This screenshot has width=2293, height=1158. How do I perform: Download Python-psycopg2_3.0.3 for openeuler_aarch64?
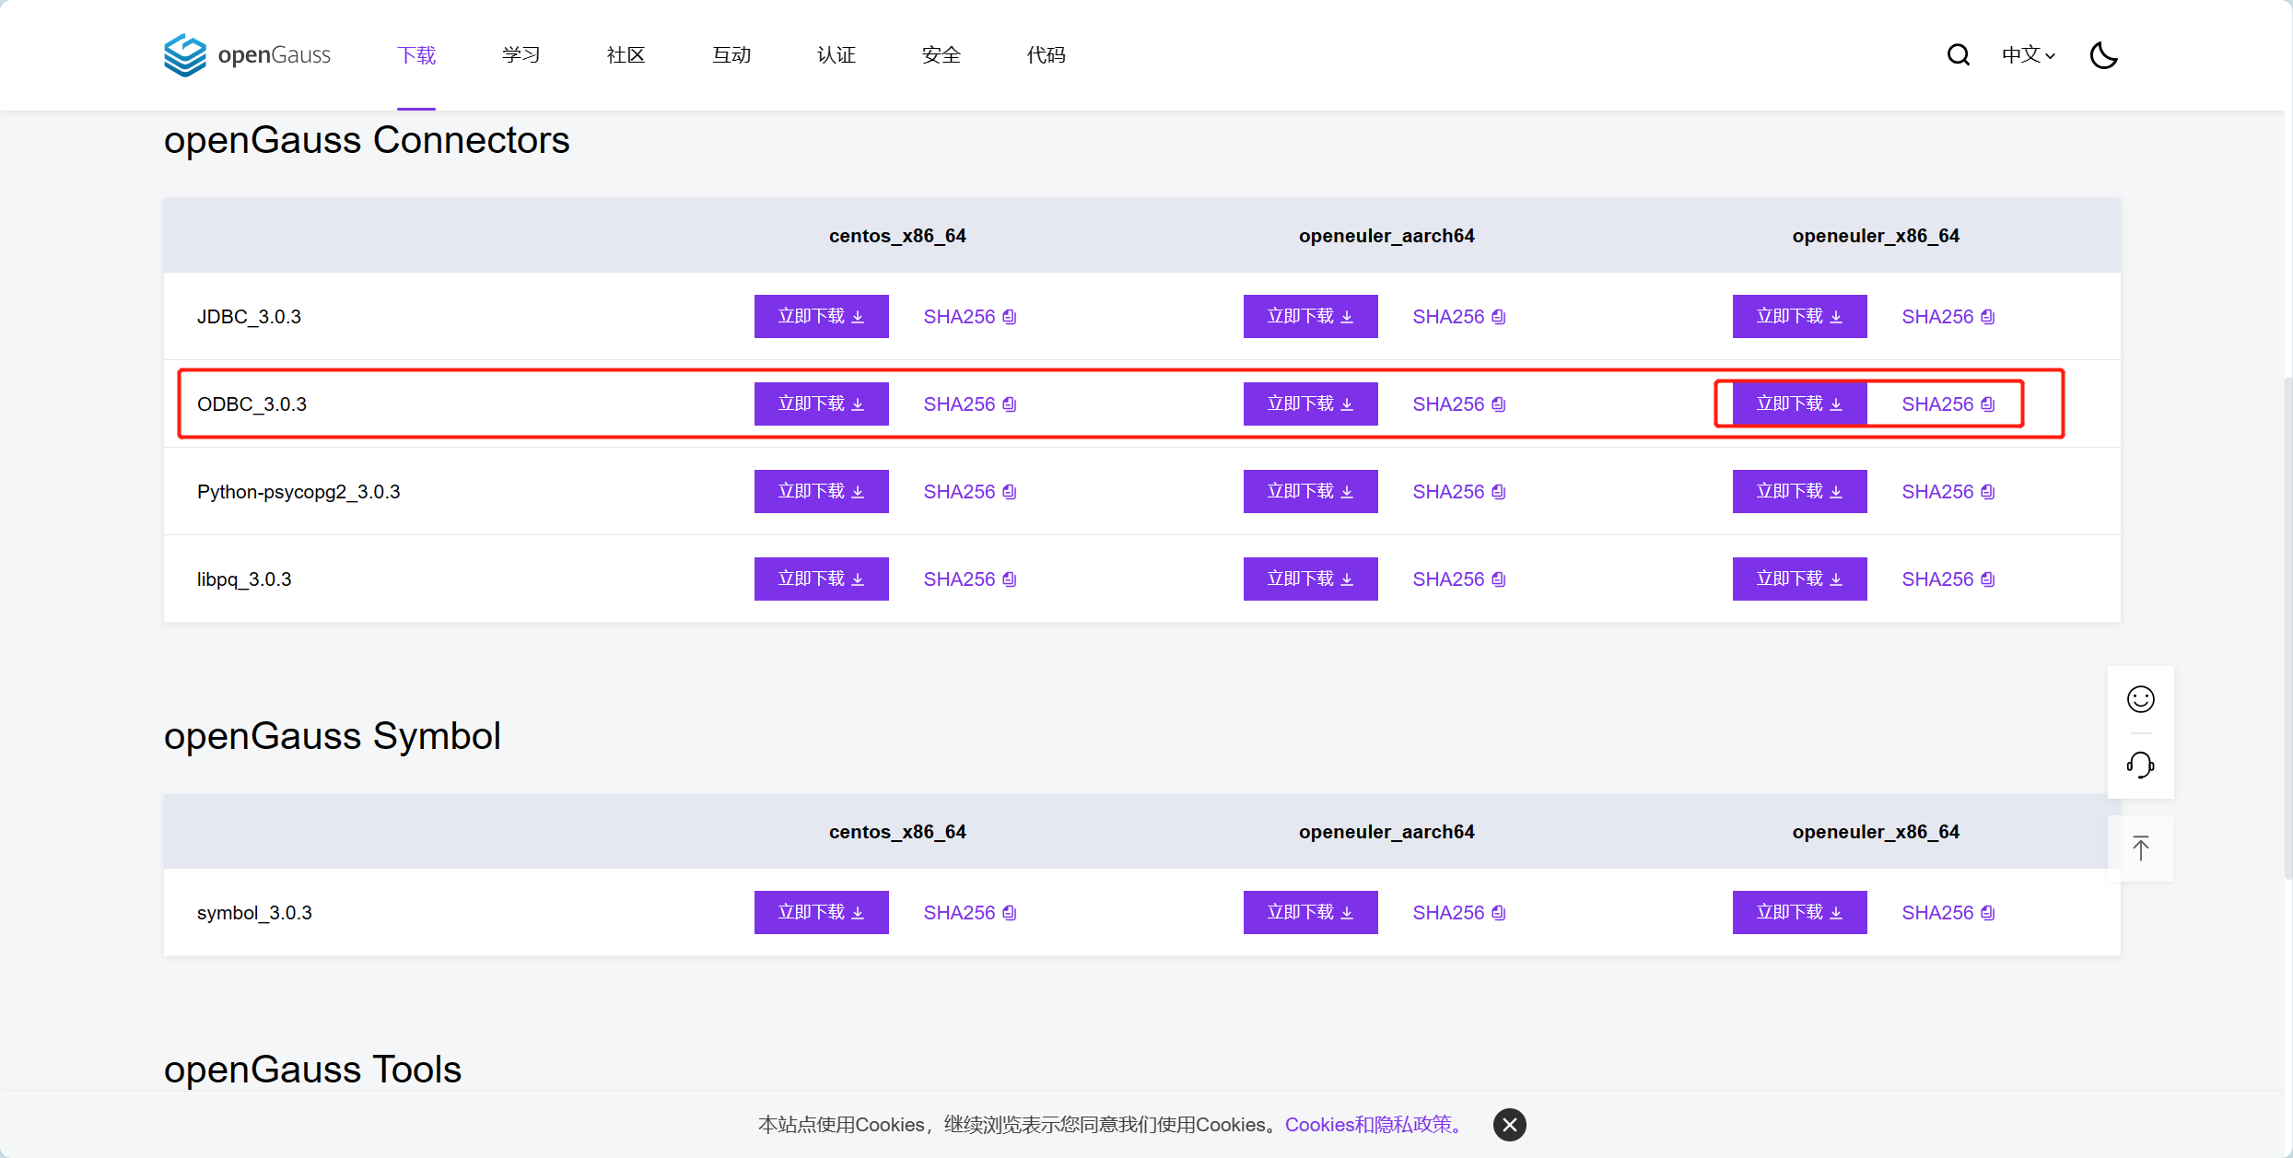(x=1309, y=492)
